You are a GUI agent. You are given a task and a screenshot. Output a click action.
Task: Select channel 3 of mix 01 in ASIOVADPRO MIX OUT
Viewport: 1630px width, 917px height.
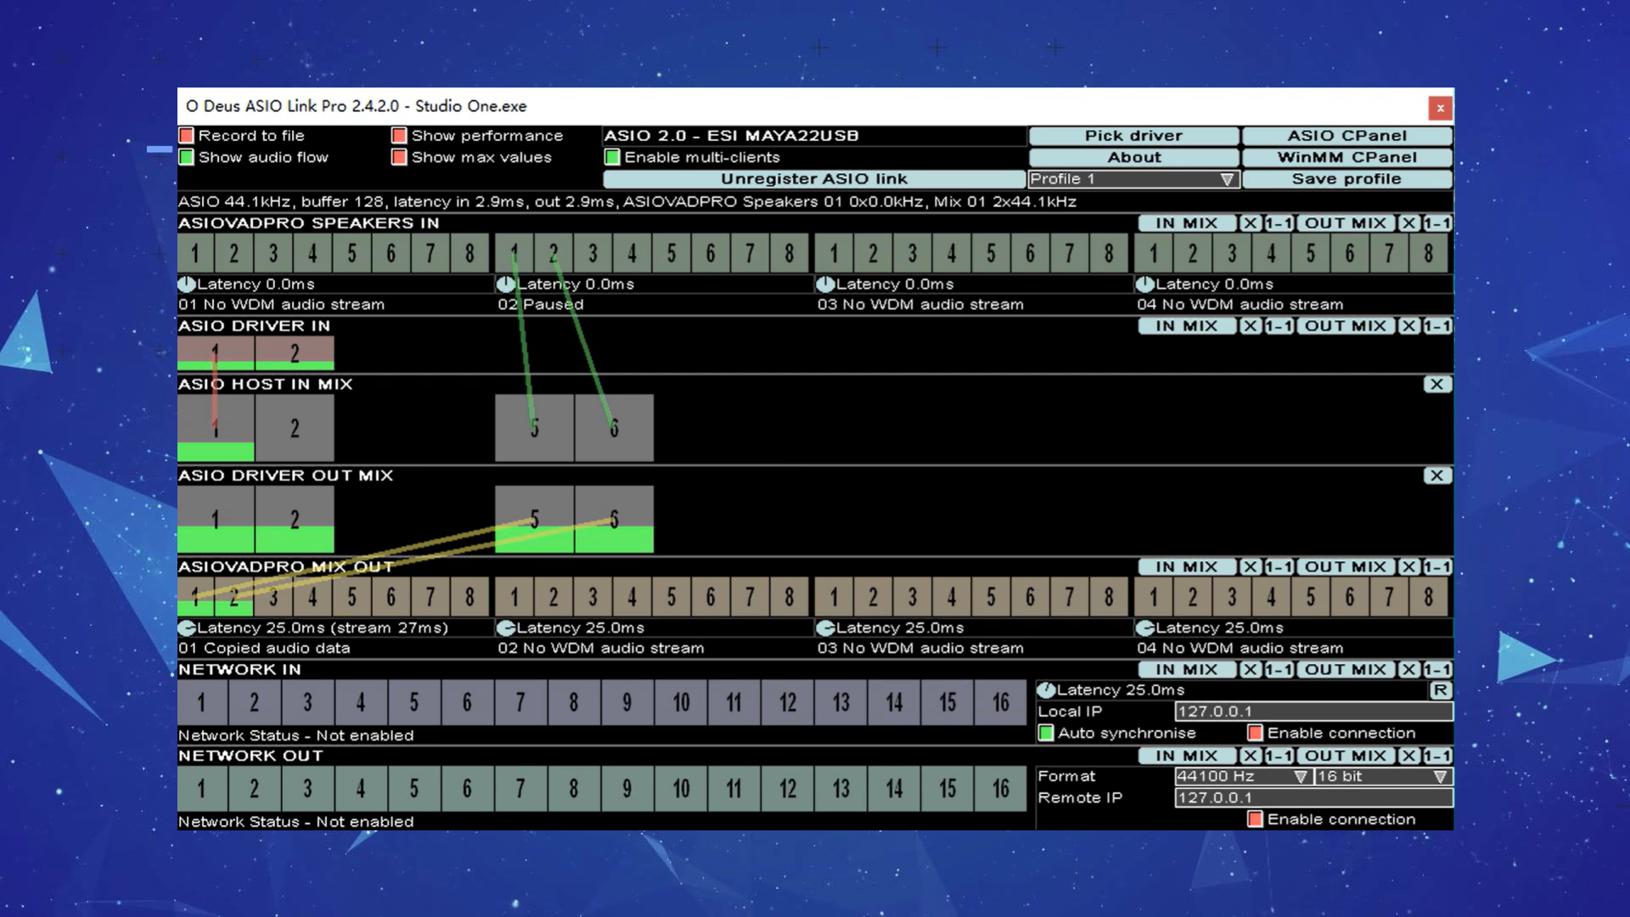click(x=273, y=597)
